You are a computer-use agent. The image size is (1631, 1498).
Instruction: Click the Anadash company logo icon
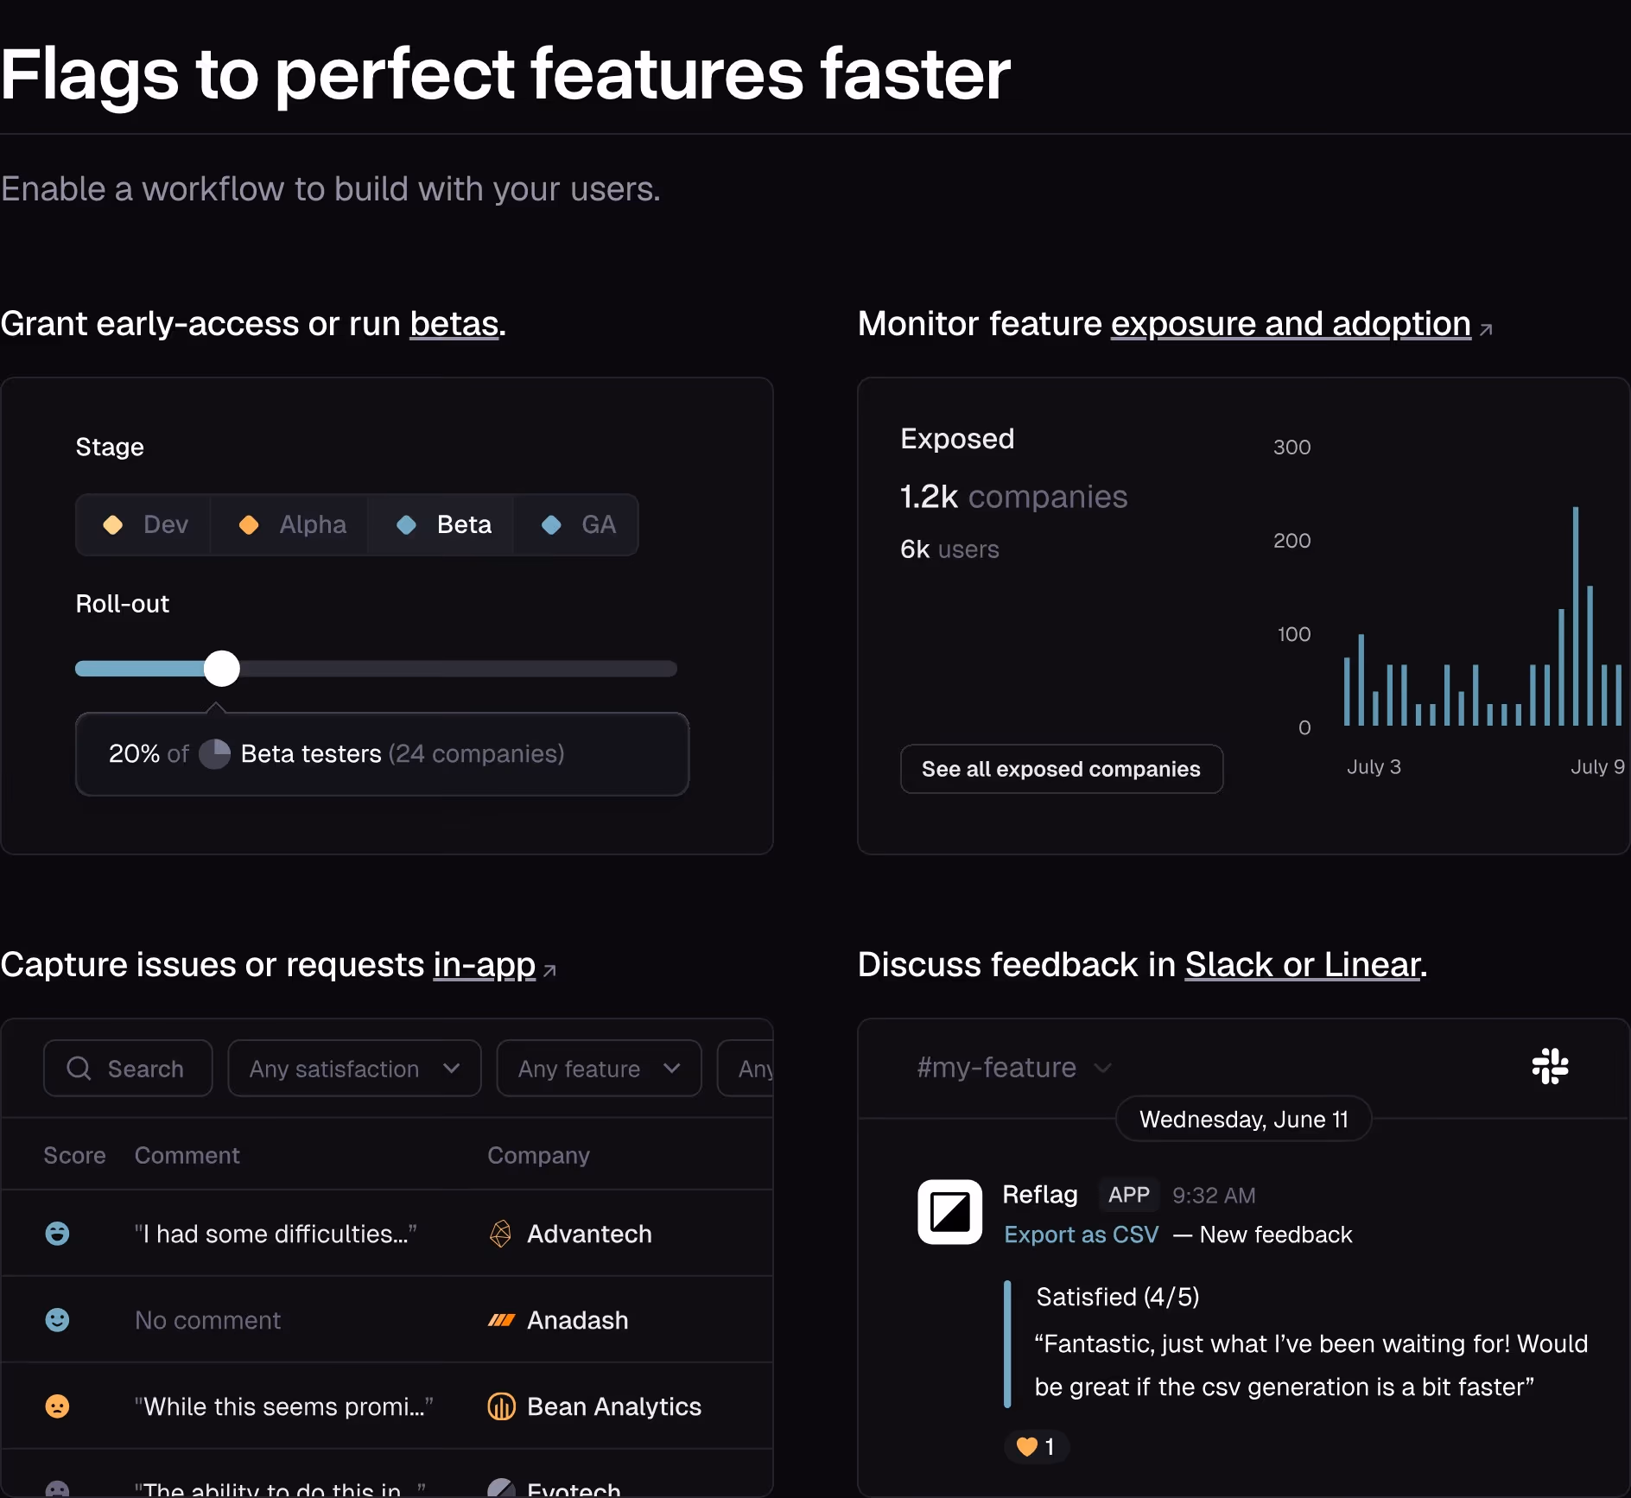coord(501,1320)
